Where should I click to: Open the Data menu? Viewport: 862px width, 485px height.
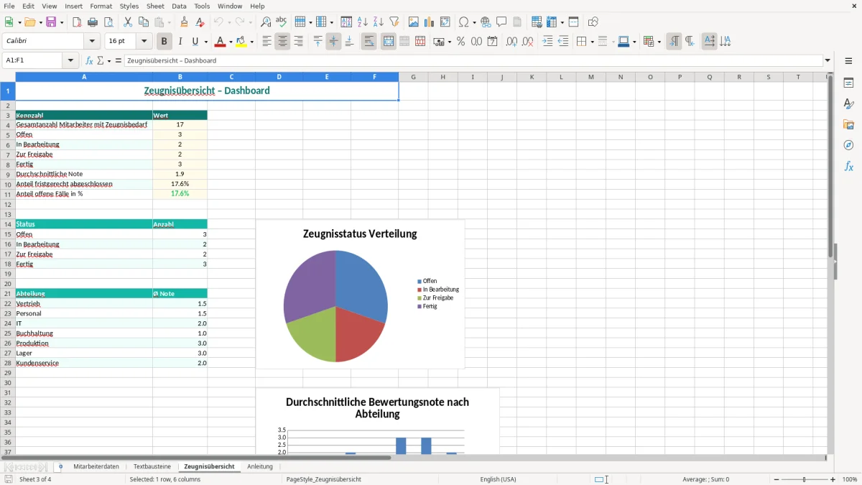[x=179, y=6]
